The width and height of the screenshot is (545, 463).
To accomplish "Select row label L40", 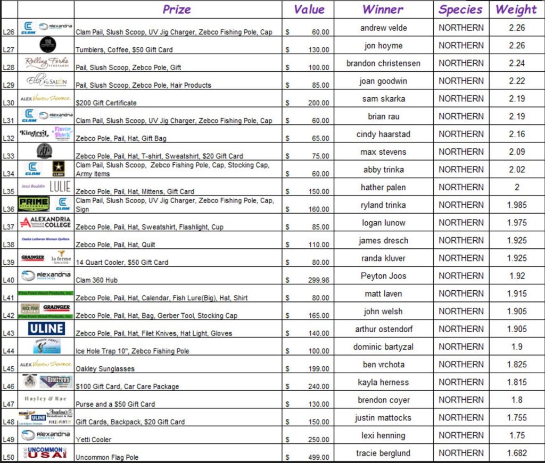I will (9, 280).
